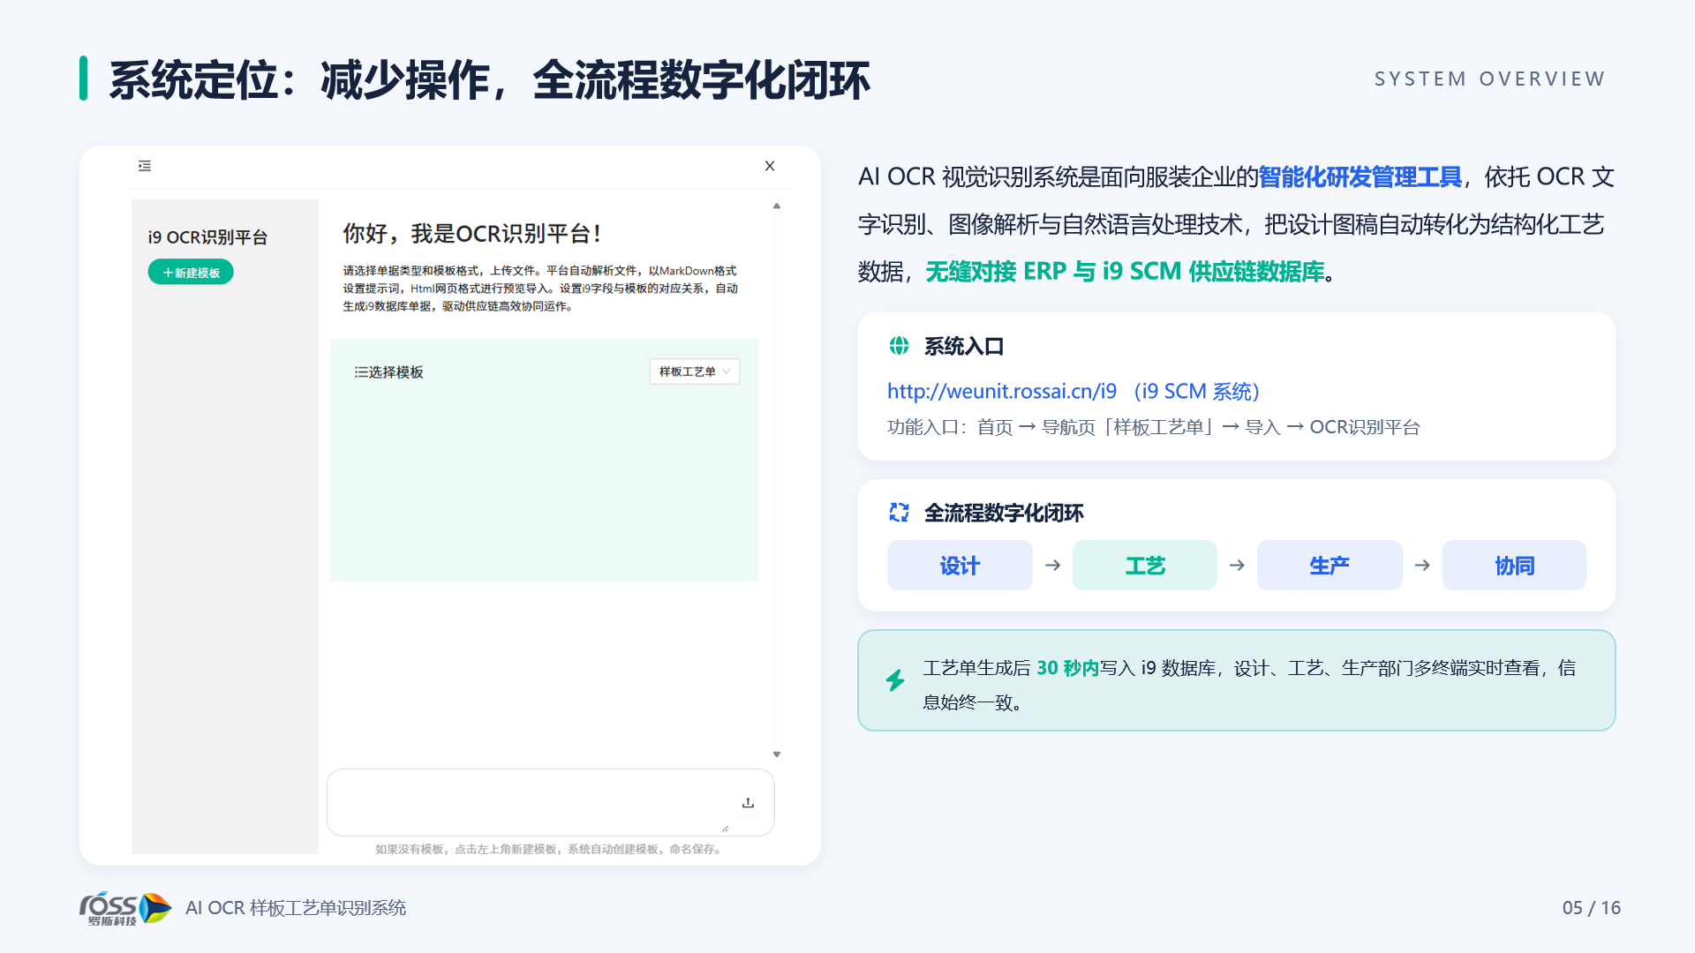Click the 功能入口 navigation path text

[1154, 427]
